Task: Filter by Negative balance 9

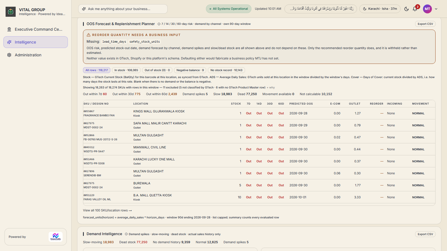Action: (190, 70)
